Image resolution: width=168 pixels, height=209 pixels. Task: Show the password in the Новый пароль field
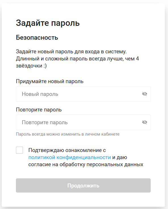(144, 94)
